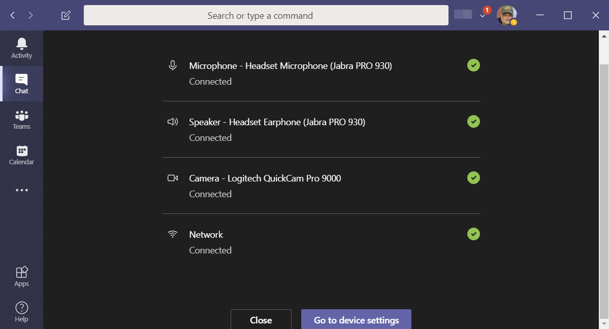This screenshot has width=609, height=329.
Task: Click the green checkmark beside Speaker
Action: (473, 121)
